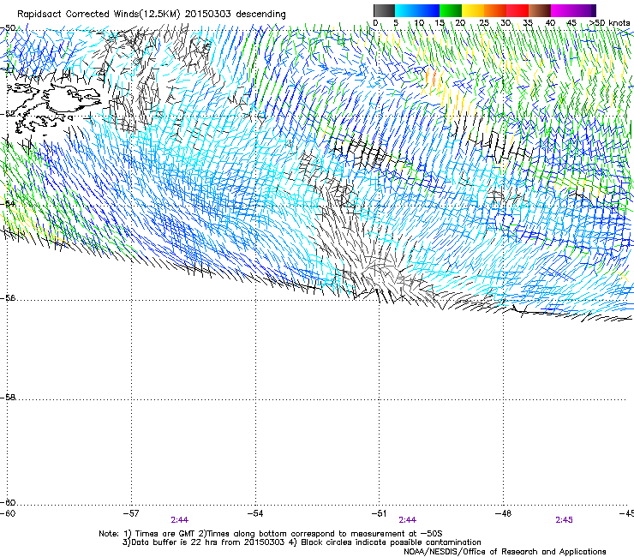
Task: Click the -50 latitude axis label
Action: pyautogui.click(x=8, y=28)
